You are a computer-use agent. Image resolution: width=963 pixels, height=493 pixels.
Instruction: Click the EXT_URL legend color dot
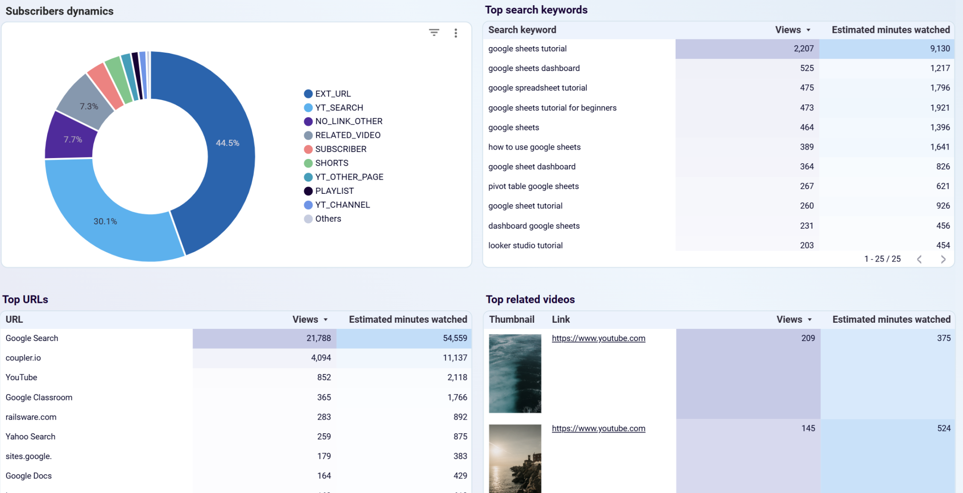coord(308,94)
